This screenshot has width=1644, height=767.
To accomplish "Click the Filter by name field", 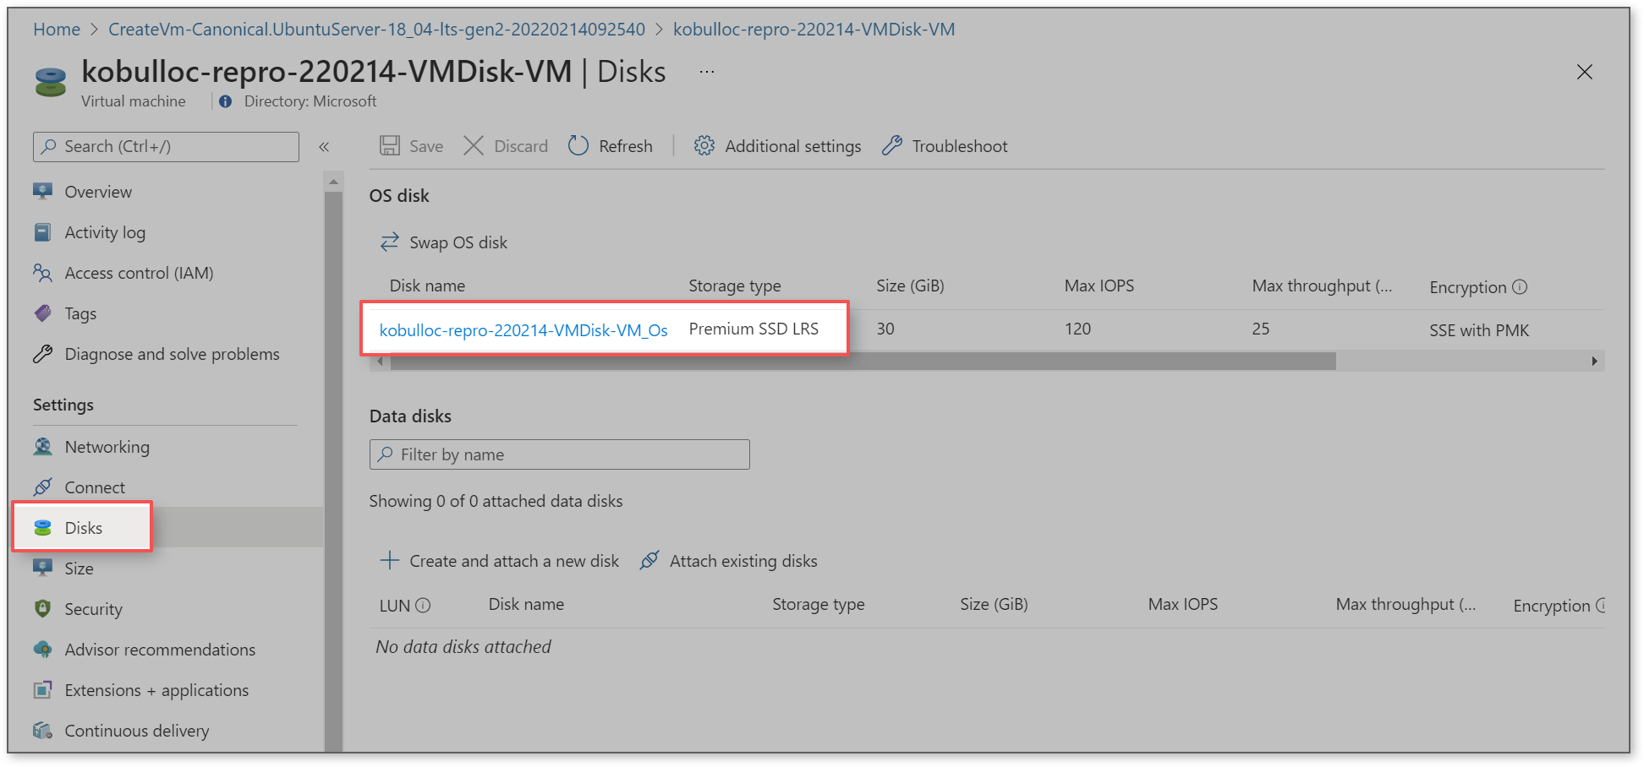I will click(559, 454).
